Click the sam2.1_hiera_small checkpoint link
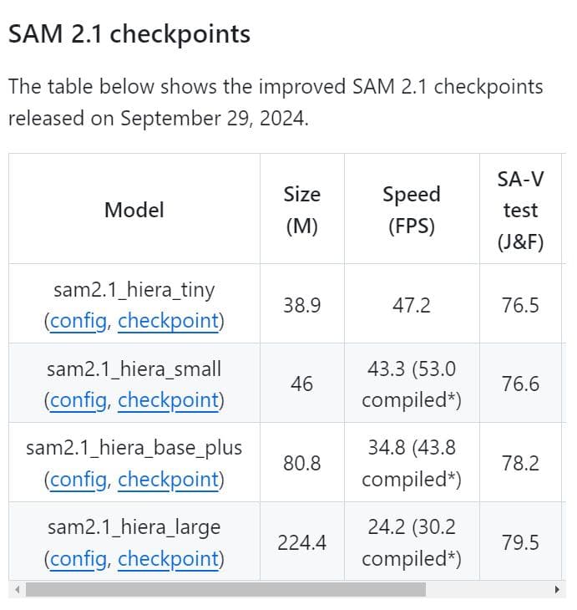This screenshot has width=577, height=610. tap(168, 400)
